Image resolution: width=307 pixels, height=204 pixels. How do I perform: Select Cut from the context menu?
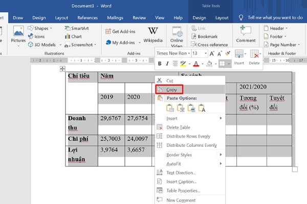[x=190, y=81]
